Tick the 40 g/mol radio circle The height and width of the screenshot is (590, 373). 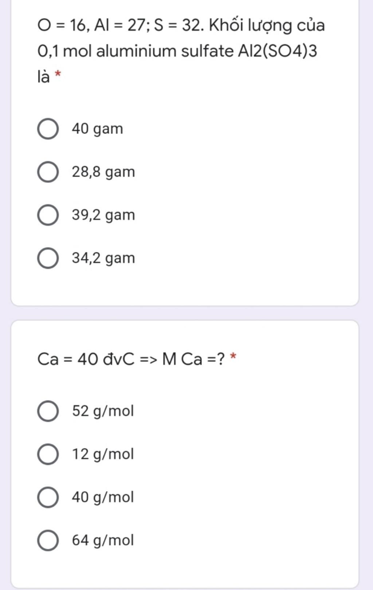(x=48, y=497)
